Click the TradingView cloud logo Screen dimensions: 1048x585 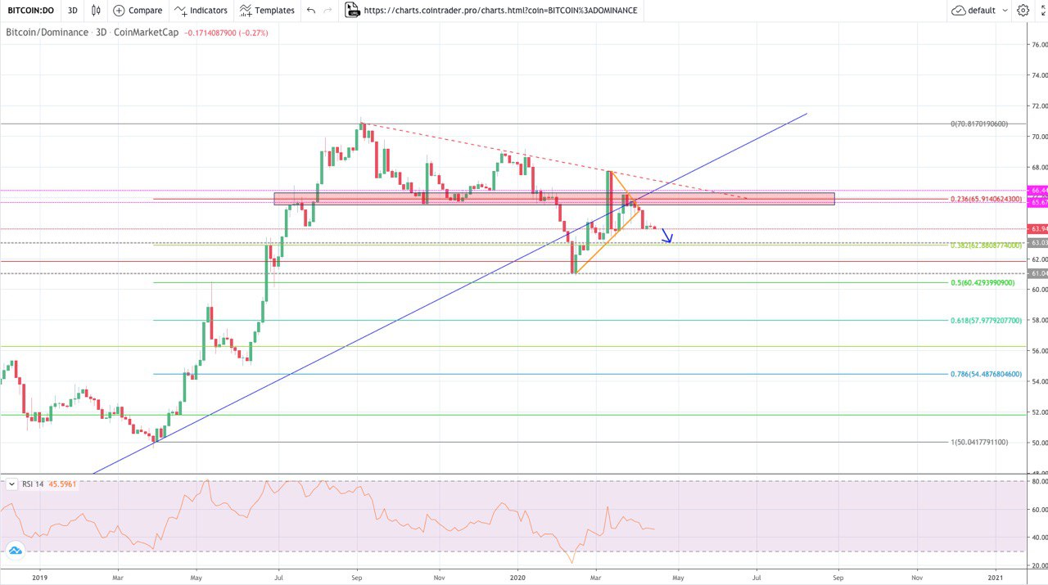pos(14,551)
